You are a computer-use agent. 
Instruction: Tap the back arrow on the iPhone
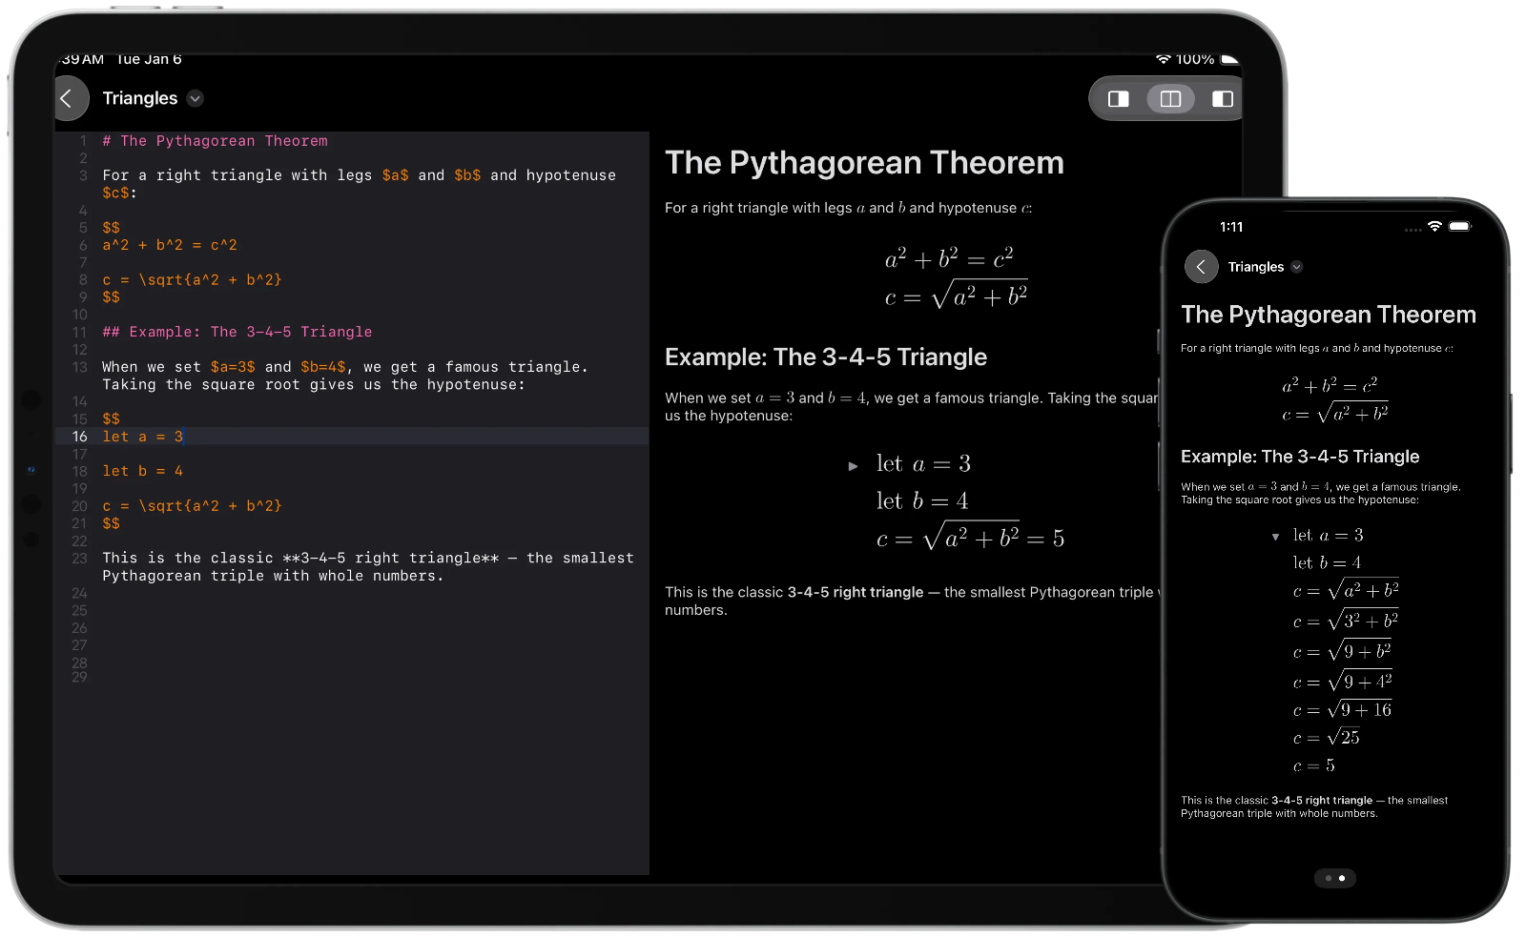(1201, 267)
